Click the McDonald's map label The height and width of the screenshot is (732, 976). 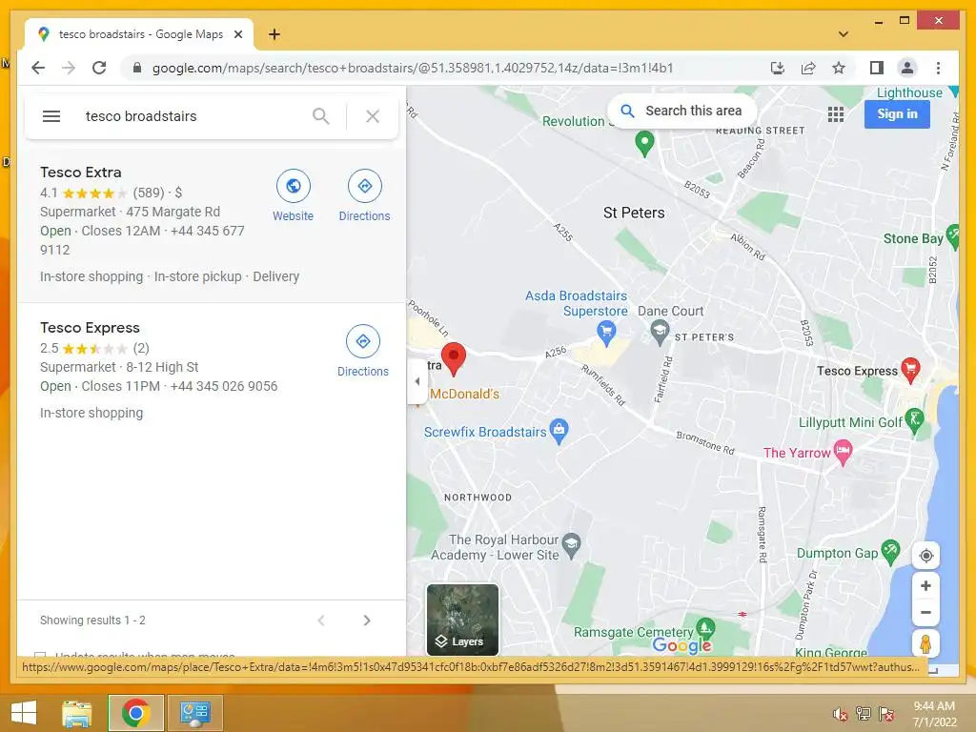pos(464,394)
